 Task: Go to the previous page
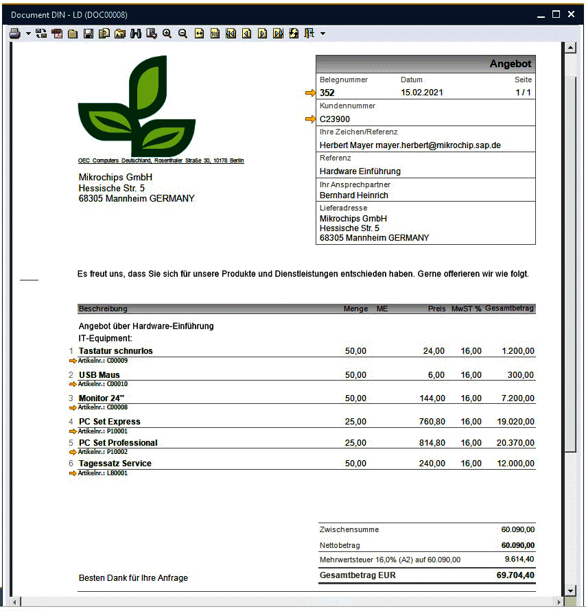pos(246,33)
